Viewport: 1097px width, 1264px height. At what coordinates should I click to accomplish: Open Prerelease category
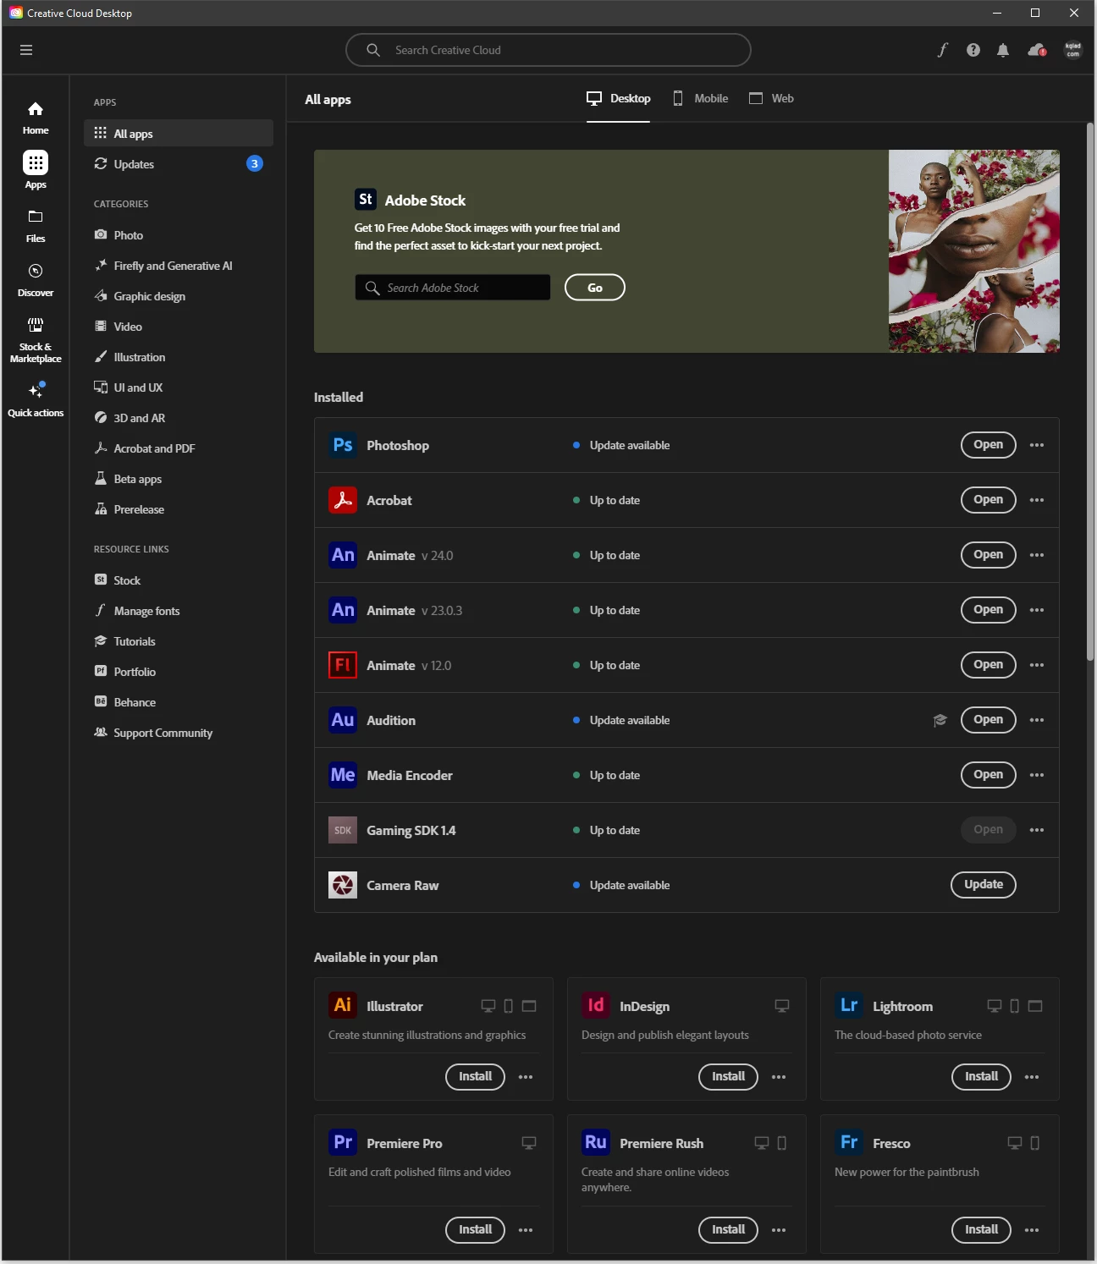(x=179, y=508)
